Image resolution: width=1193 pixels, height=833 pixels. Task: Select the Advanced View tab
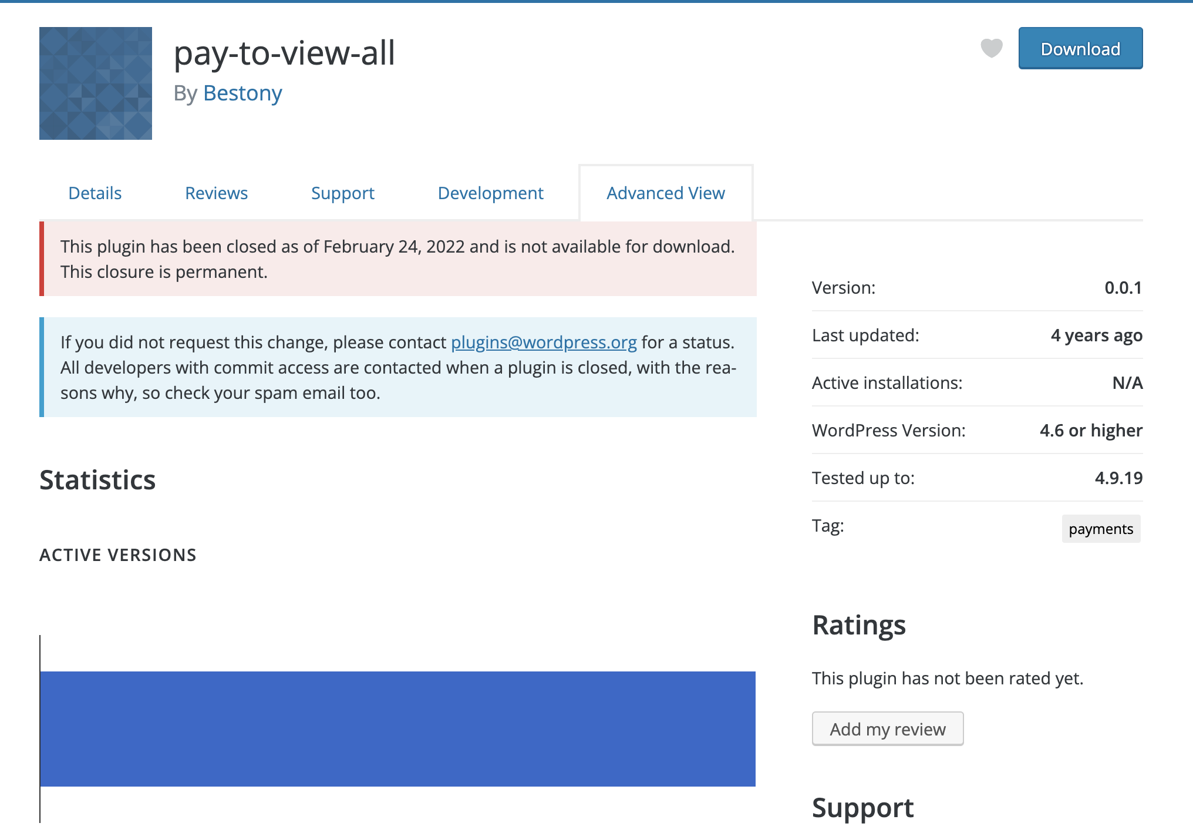[665, 193]
